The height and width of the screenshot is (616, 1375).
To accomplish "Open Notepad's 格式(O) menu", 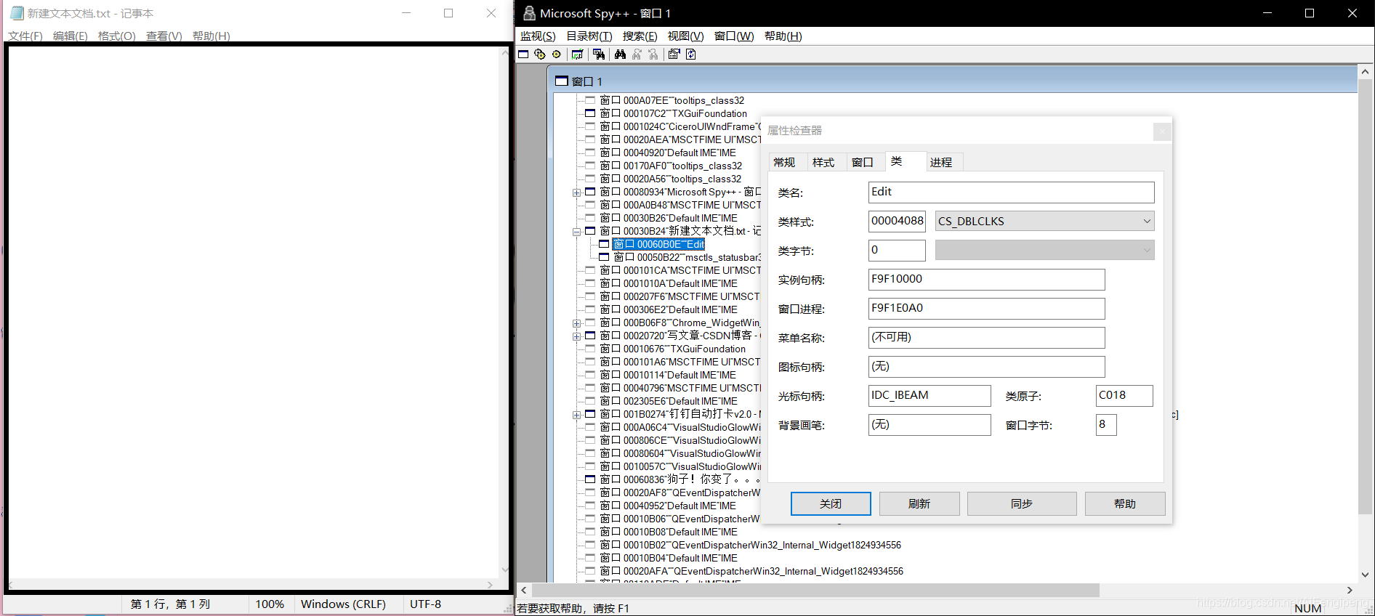I will (116, 36).
